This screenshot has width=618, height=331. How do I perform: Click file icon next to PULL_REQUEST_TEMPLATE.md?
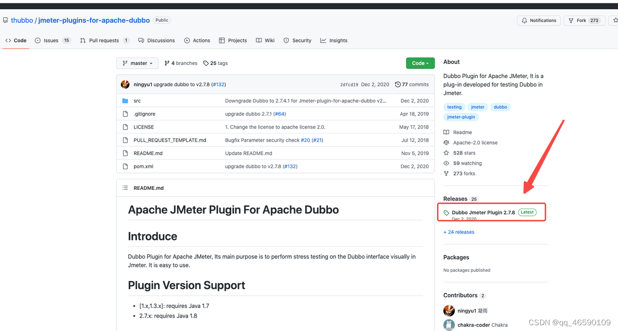(125, 140)
